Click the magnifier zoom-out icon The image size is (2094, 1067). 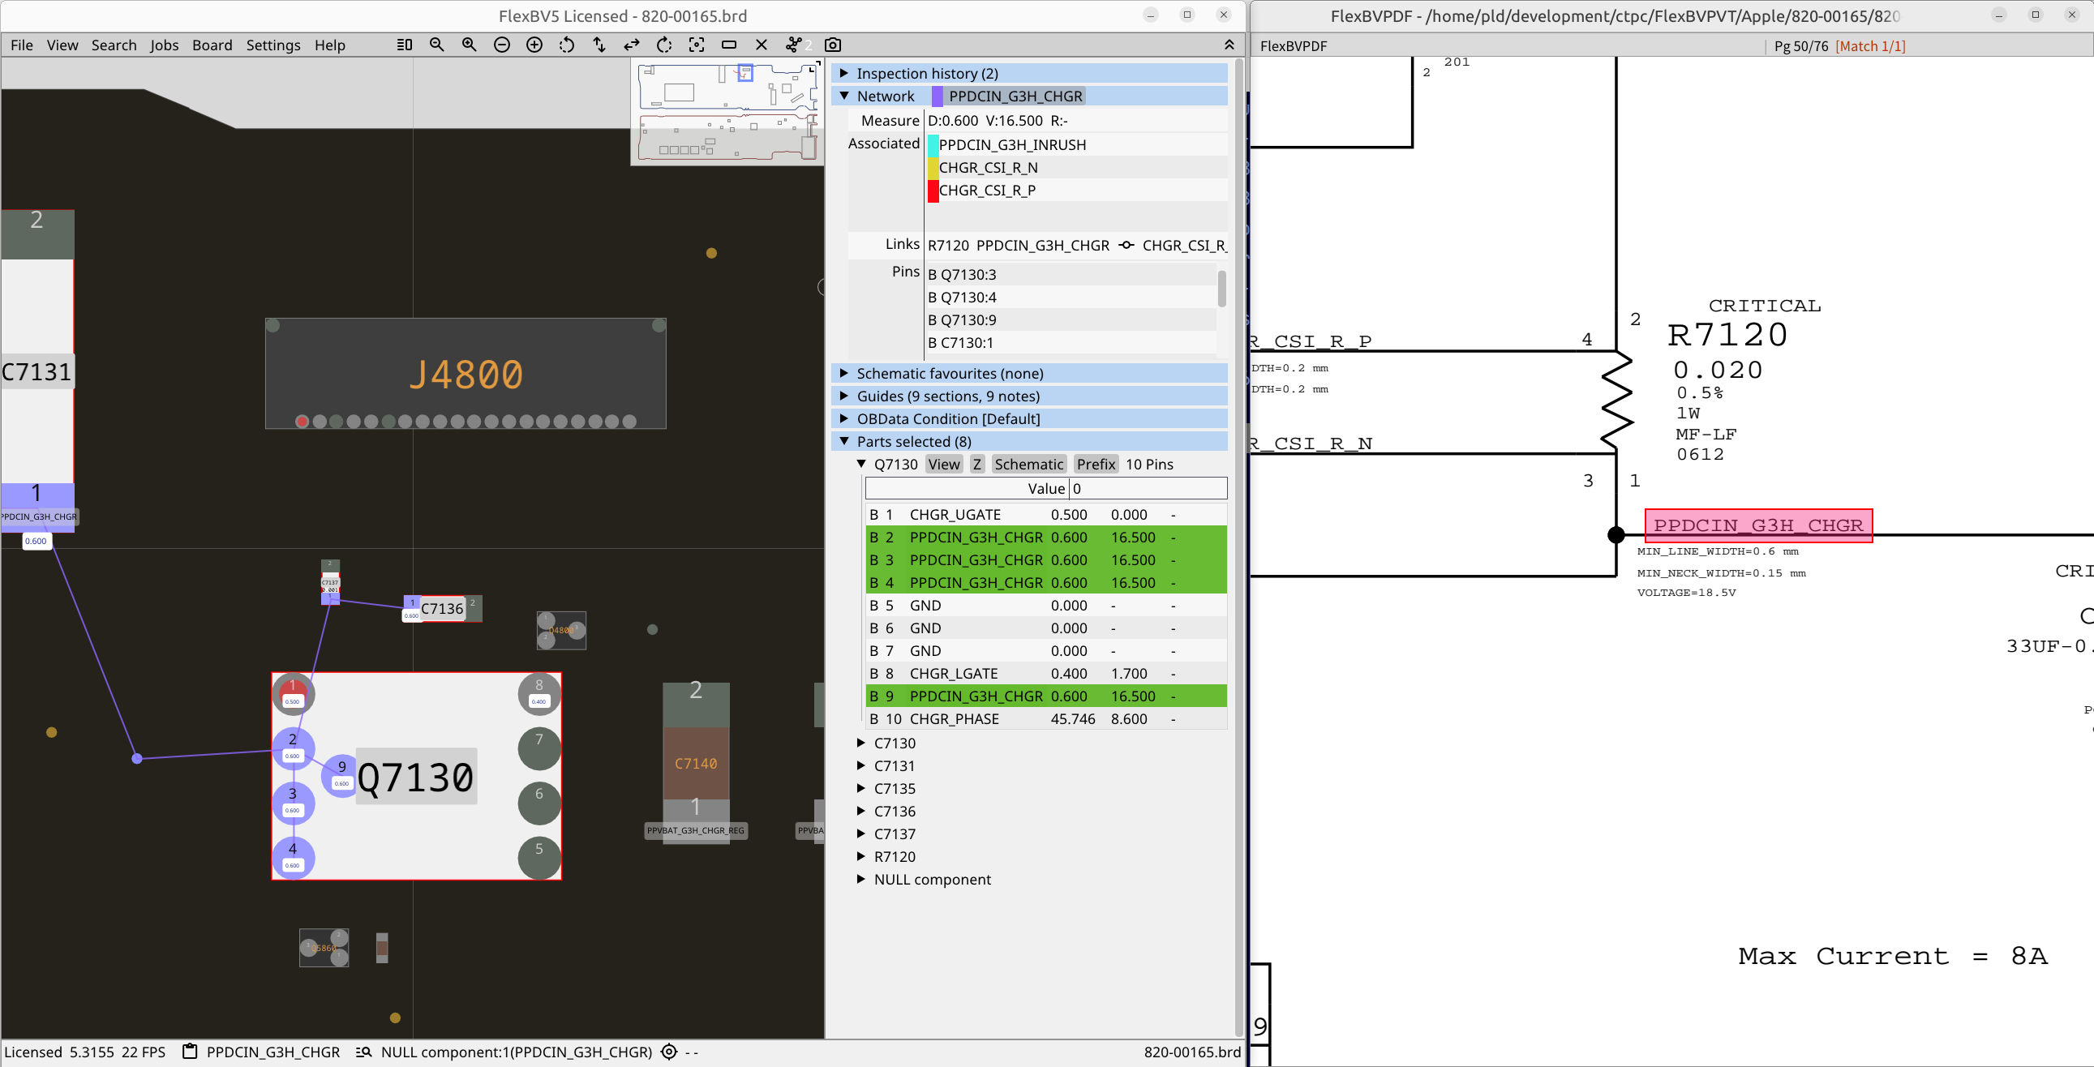(436, 45)
